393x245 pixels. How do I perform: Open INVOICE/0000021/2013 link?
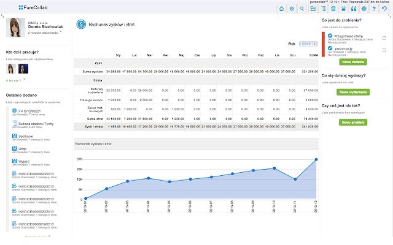pos(36,199)
